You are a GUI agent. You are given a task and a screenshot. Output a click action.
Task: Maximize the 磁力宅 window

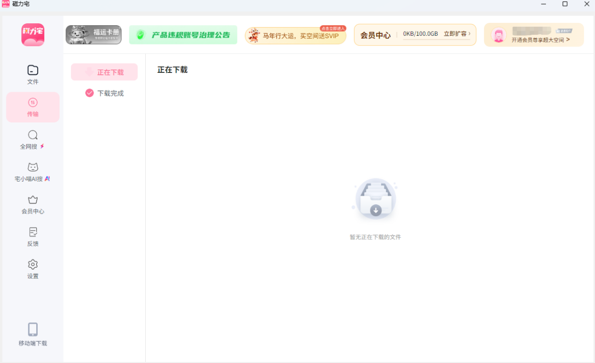[x=565, y=4]
